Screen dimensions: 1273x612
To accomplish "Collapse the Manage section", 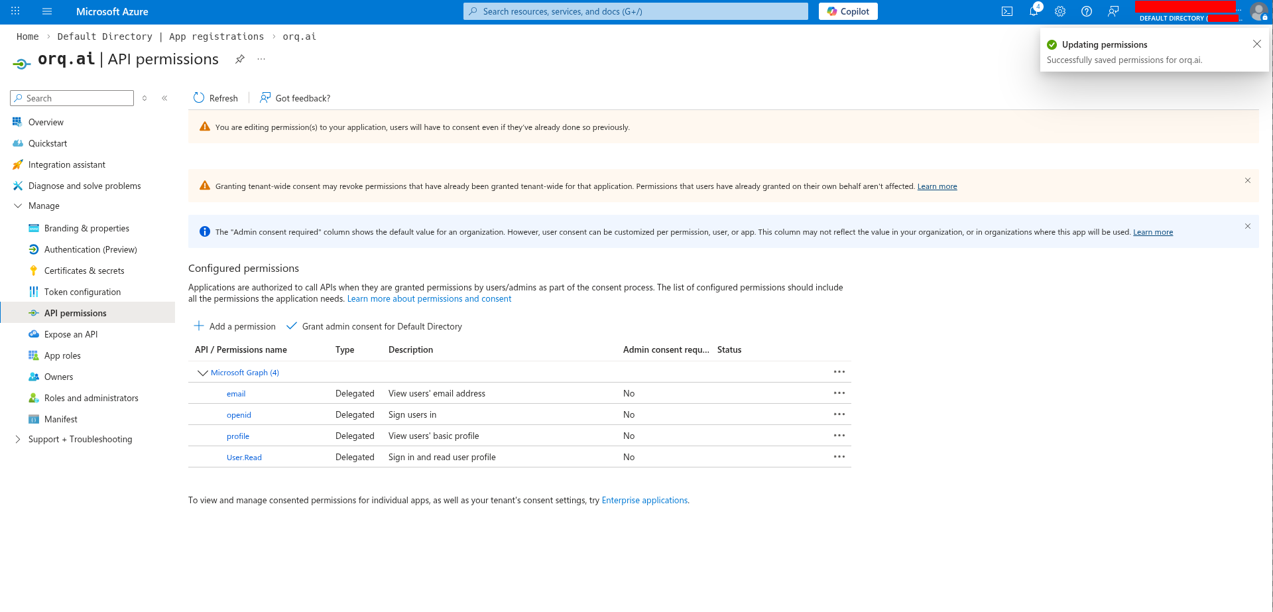I will (x=18, y=206).
